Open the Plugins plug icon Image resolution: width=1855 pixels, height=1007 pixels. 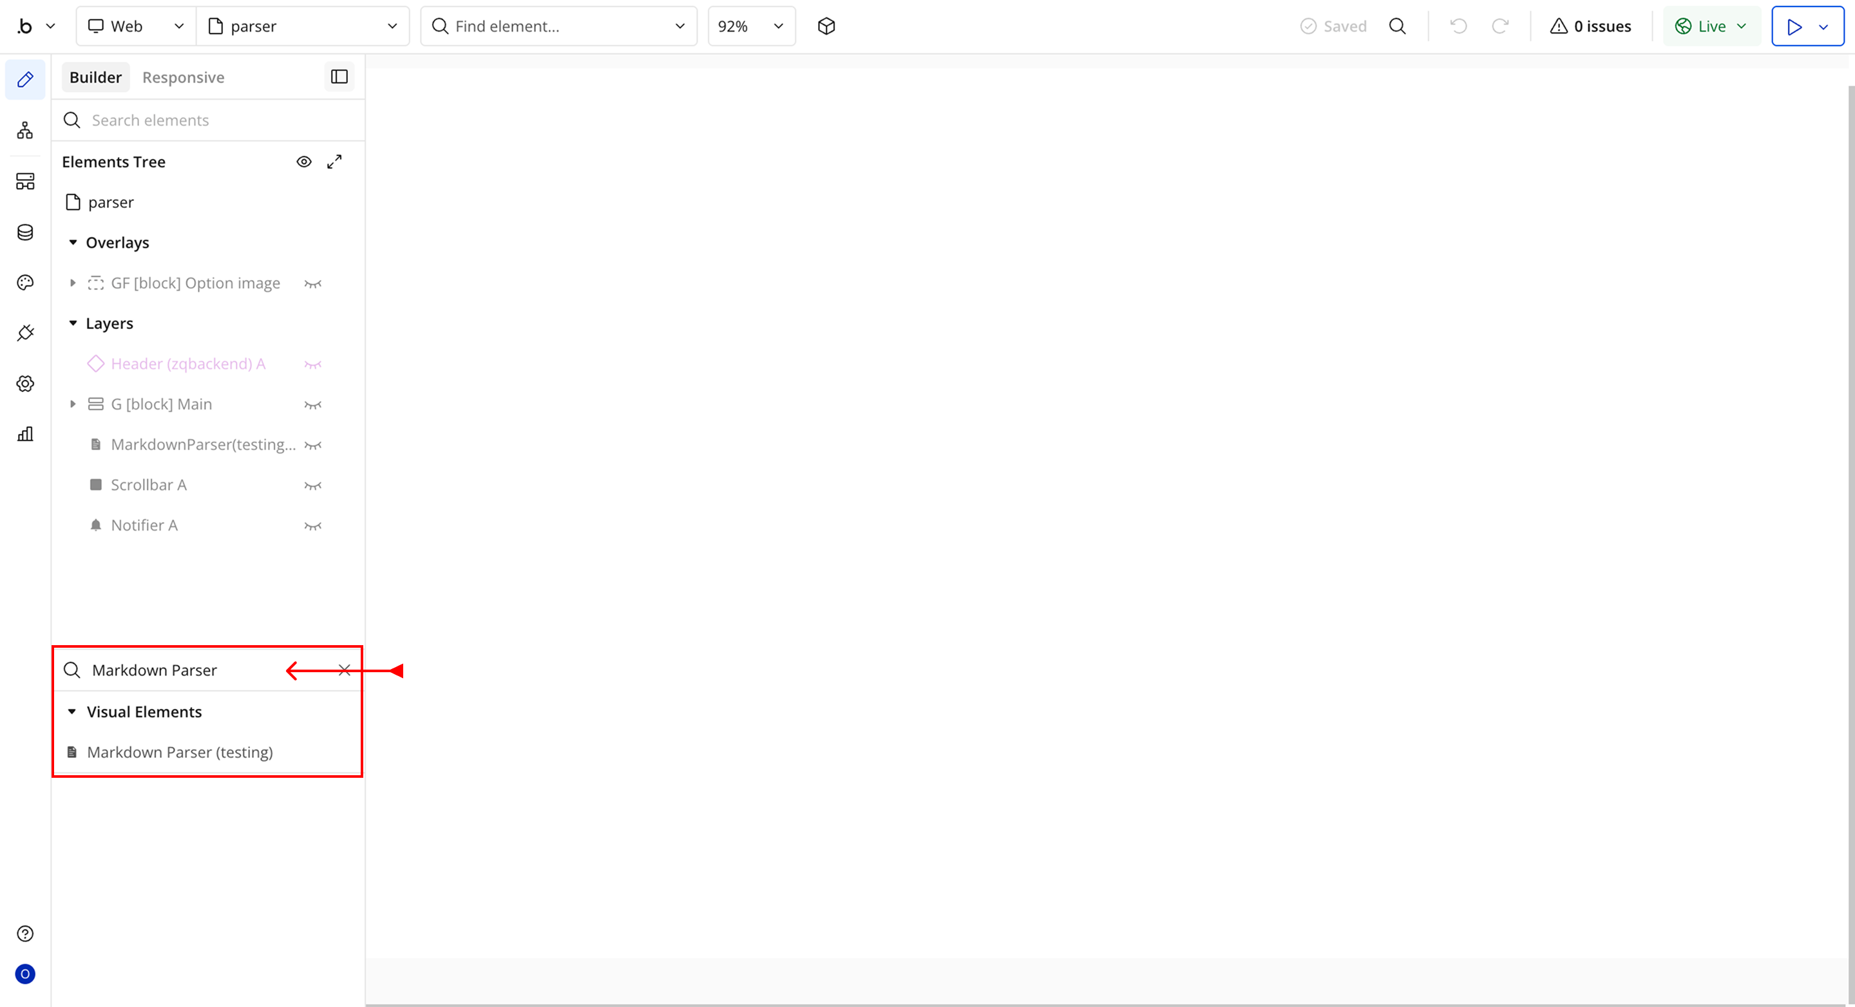point(25,332)
